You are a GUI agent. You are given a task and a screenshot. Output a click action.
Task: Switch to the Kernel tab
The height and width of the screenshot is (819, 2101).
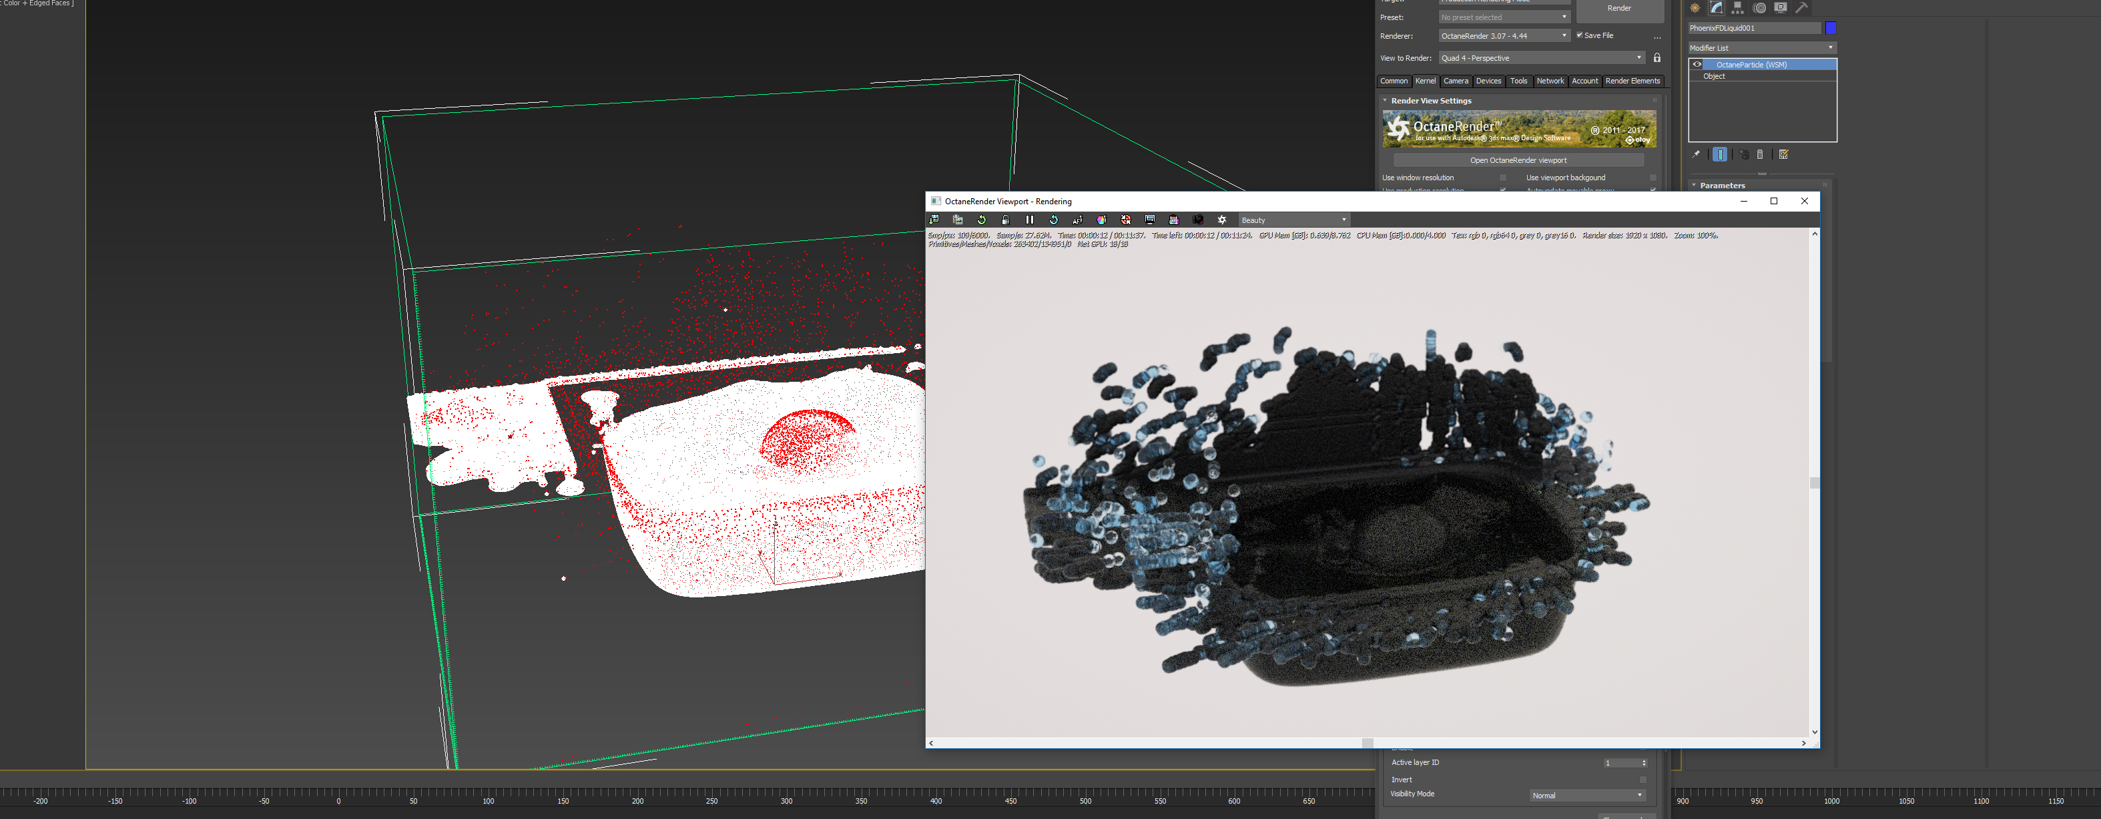[1426, 81]
